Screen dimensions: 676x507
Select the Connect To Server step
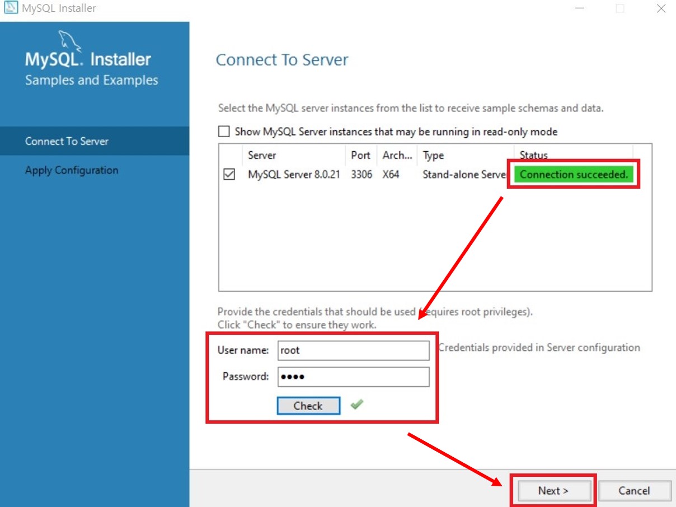(95, 141)
